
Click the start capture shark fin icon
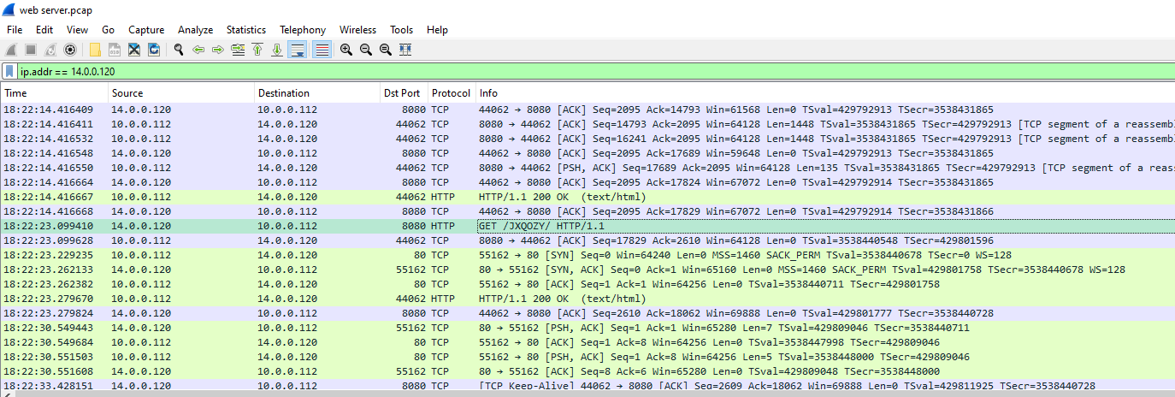10,50
